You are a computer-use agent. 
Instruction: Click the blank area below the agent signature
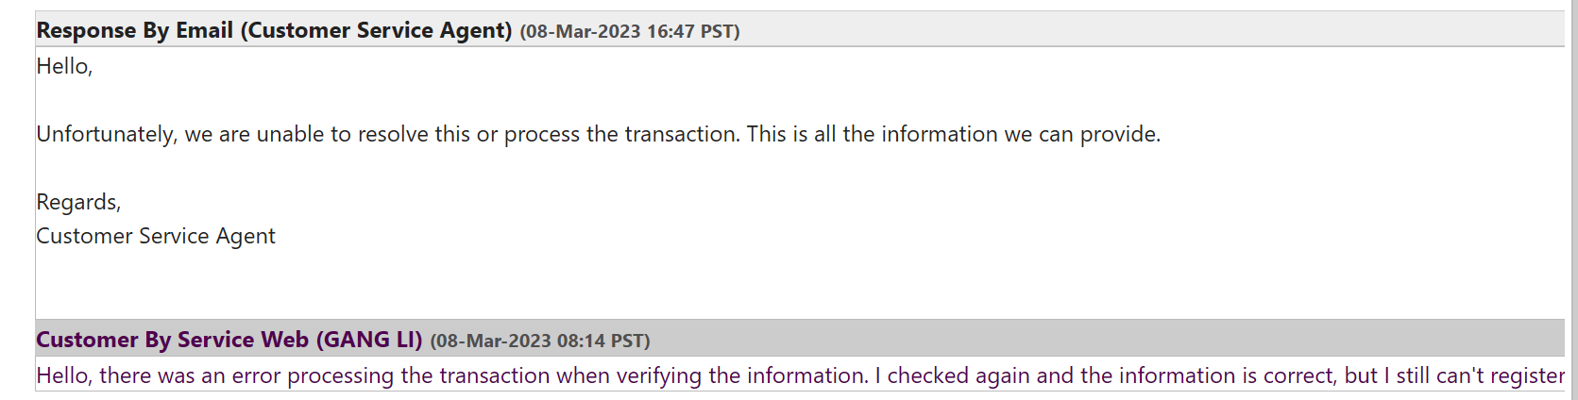click(800, 285)
